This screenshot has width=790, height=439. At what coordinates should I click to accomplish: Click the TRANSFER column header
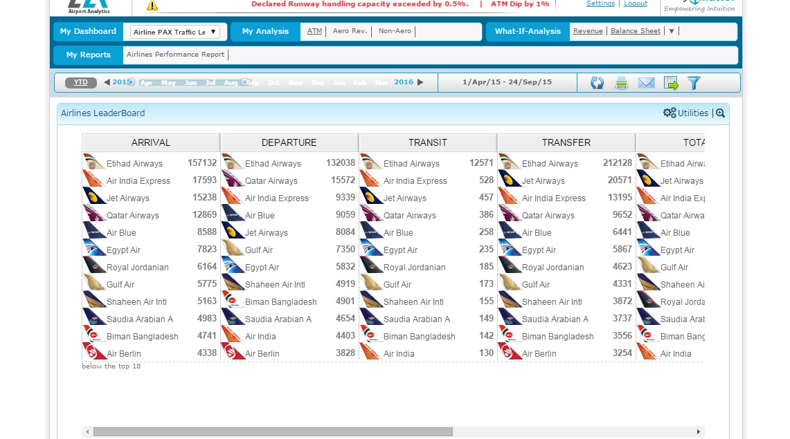[x=566, y=142]
